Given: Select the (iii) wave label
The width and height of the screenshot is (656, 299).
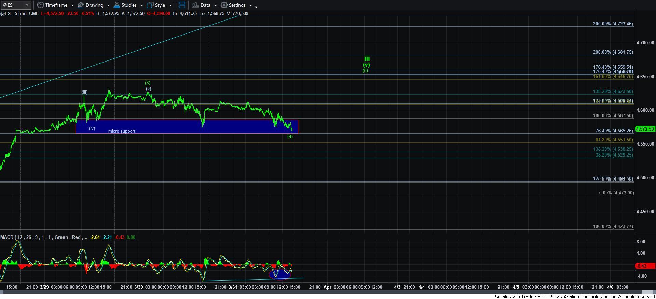Looking at the screenshot, I should [84, 92].
